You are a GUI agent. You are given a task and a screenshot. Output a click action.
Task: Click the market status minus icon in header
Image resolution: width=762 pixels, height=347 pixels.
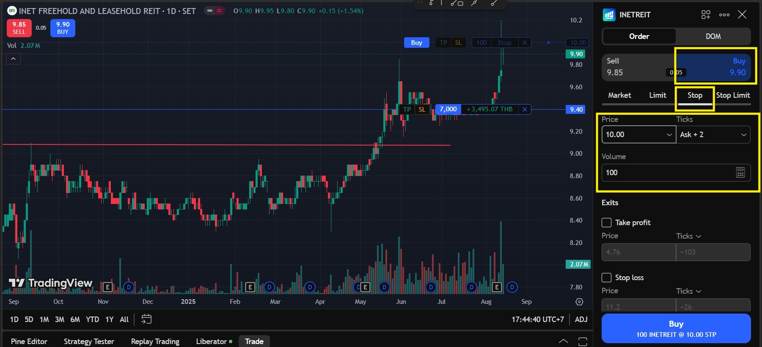pyautogui.click(x=209, y=11)
